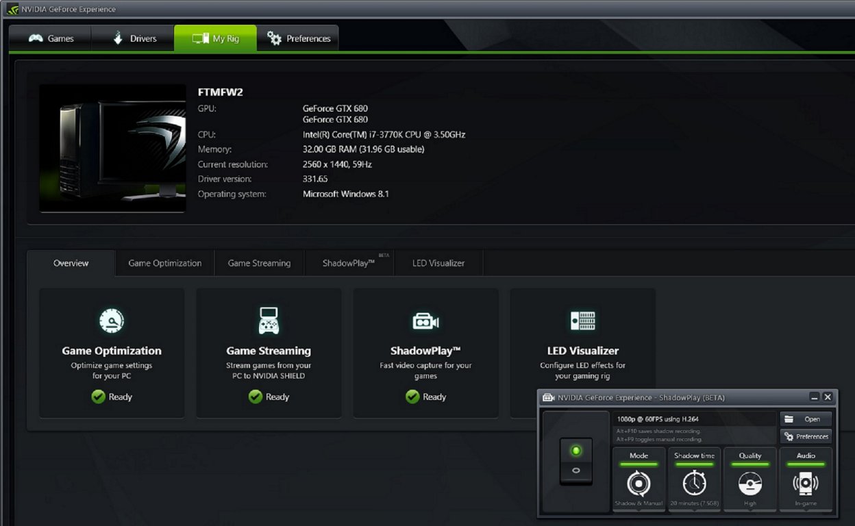Select the My Rig tab
855x526 pixels.
tap(215, 38)
